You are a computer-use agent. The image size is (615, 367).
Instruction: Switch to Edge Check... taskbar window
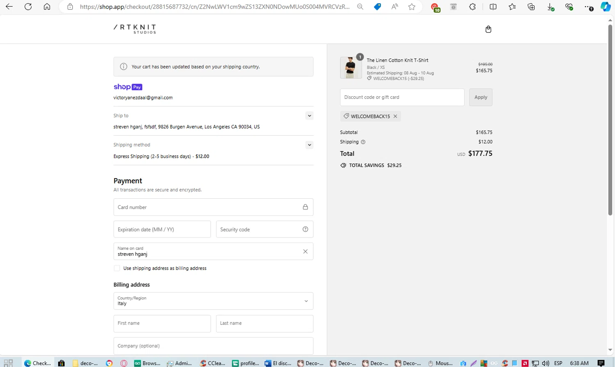click(x=38, y=363)
